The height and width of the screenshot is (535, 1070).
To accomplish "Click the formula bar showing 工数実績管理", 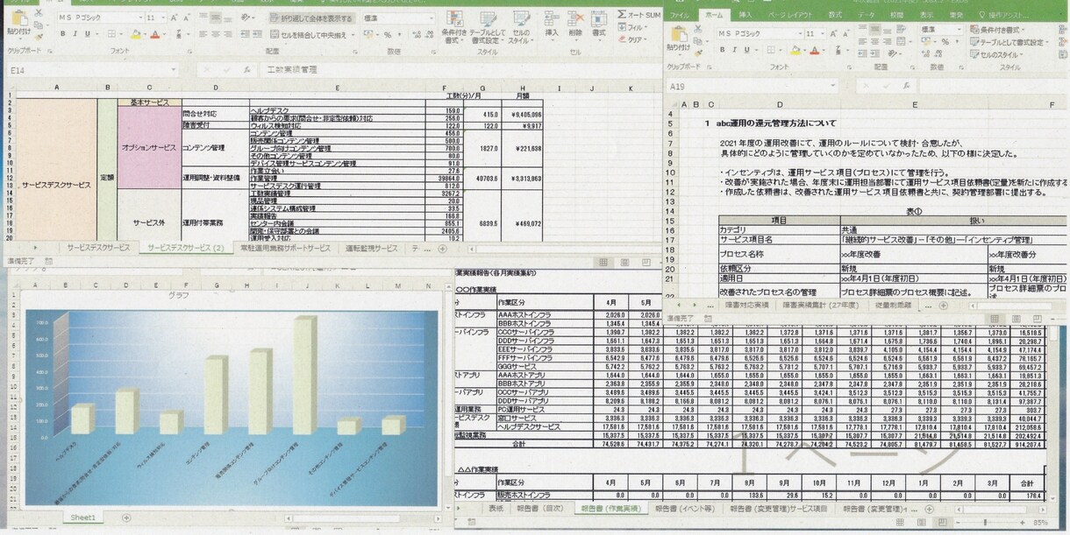I will point(462,69).
